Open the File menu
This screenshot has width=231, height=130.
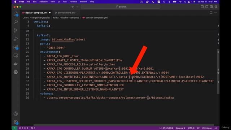pyautogui.click(x=29, y=2)
